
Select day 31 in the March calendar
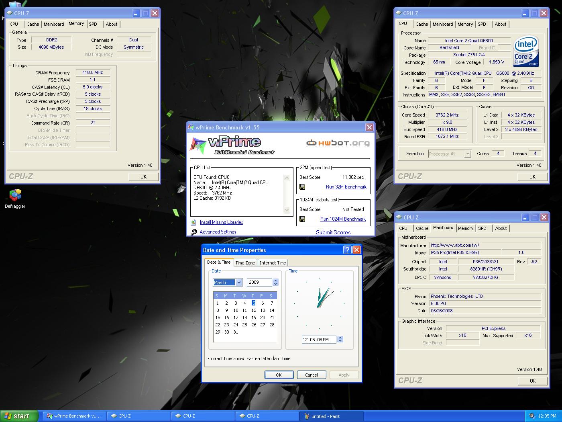pyautogui.click(x=236, y=332)
